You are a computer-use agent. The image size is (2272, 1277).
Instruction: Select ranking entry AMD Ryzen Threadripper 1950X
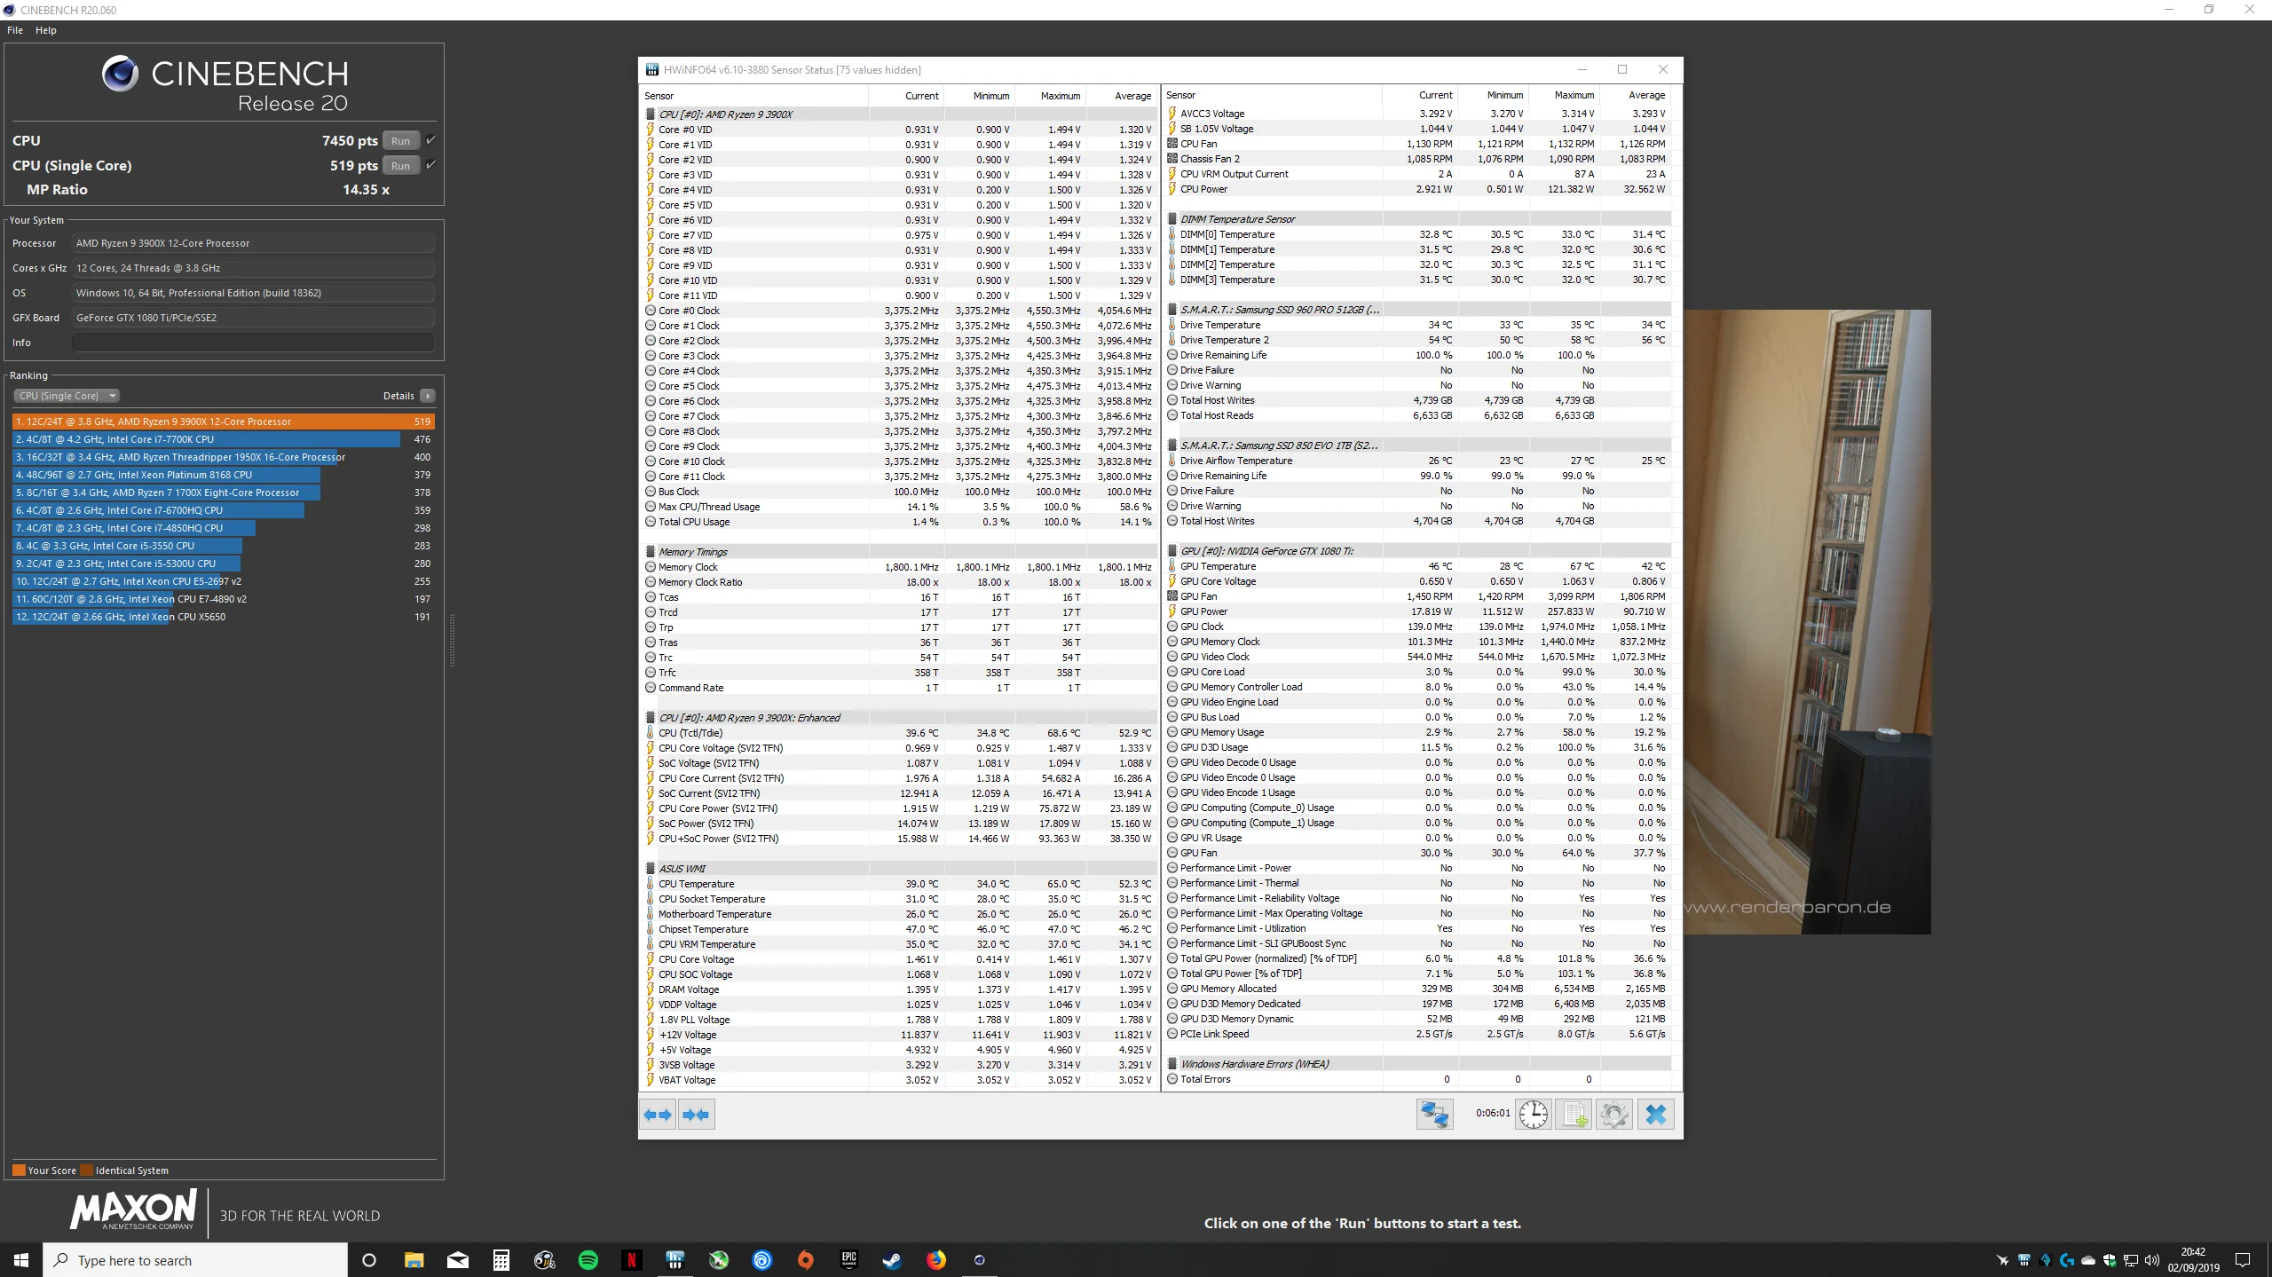[224, 457]
